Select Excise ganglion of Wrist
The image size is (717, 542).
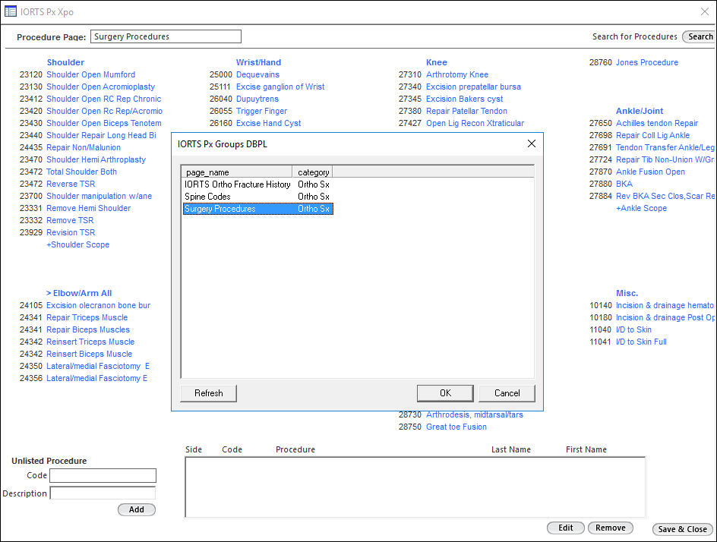pos(280,87)
